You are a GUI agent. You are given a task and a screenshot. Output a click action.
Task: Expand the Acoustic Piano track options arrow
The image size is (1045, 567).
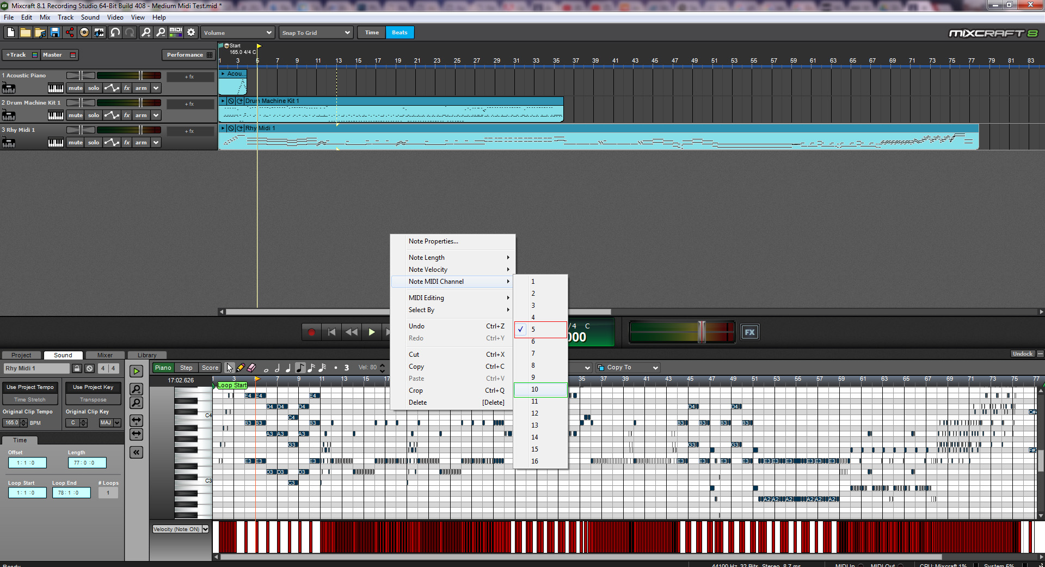point(156,88)
